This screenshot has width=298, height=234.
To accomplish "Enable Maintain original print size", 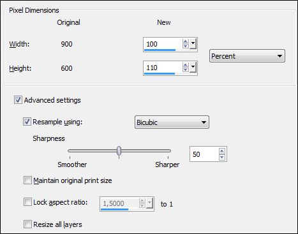I will 27,180.
